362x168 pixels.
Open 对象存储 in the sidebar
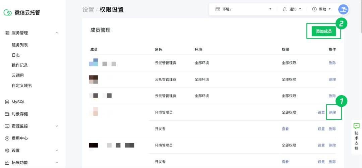[20, 114]
